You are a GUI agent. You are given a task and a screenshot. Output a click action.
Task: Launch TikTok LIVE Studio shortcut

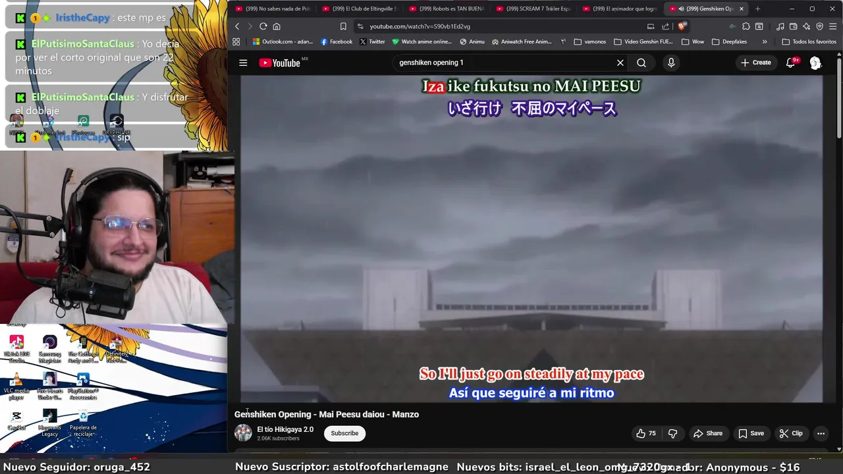pyautogui.click(x=16, y=349)
